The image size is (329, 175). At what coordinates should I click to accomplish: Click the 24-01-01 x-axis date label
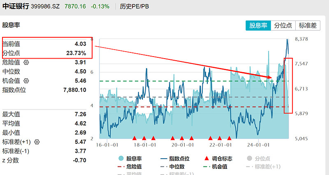tap(258, 145)
